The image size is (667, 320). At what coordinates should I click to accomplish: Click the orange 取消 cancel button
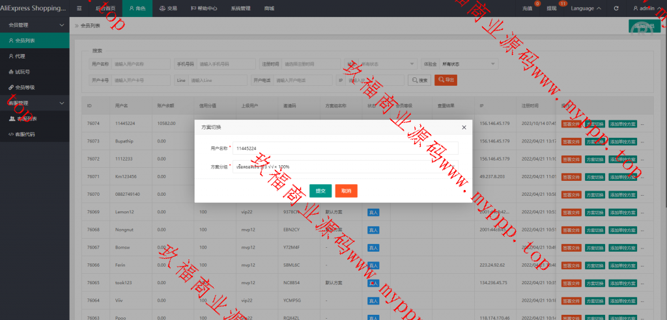(x=346, y=191)
